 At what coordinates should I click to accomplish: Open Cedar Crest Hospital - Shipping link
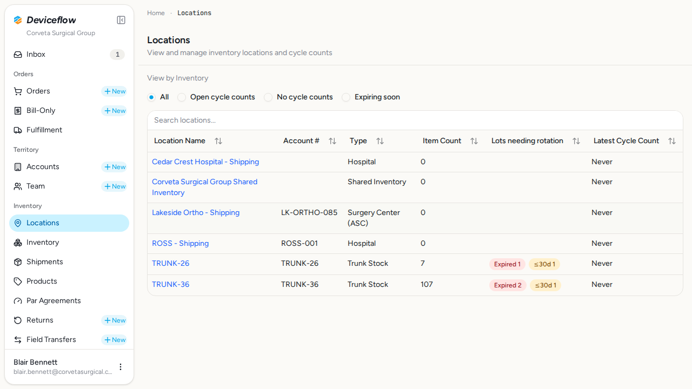205,162
